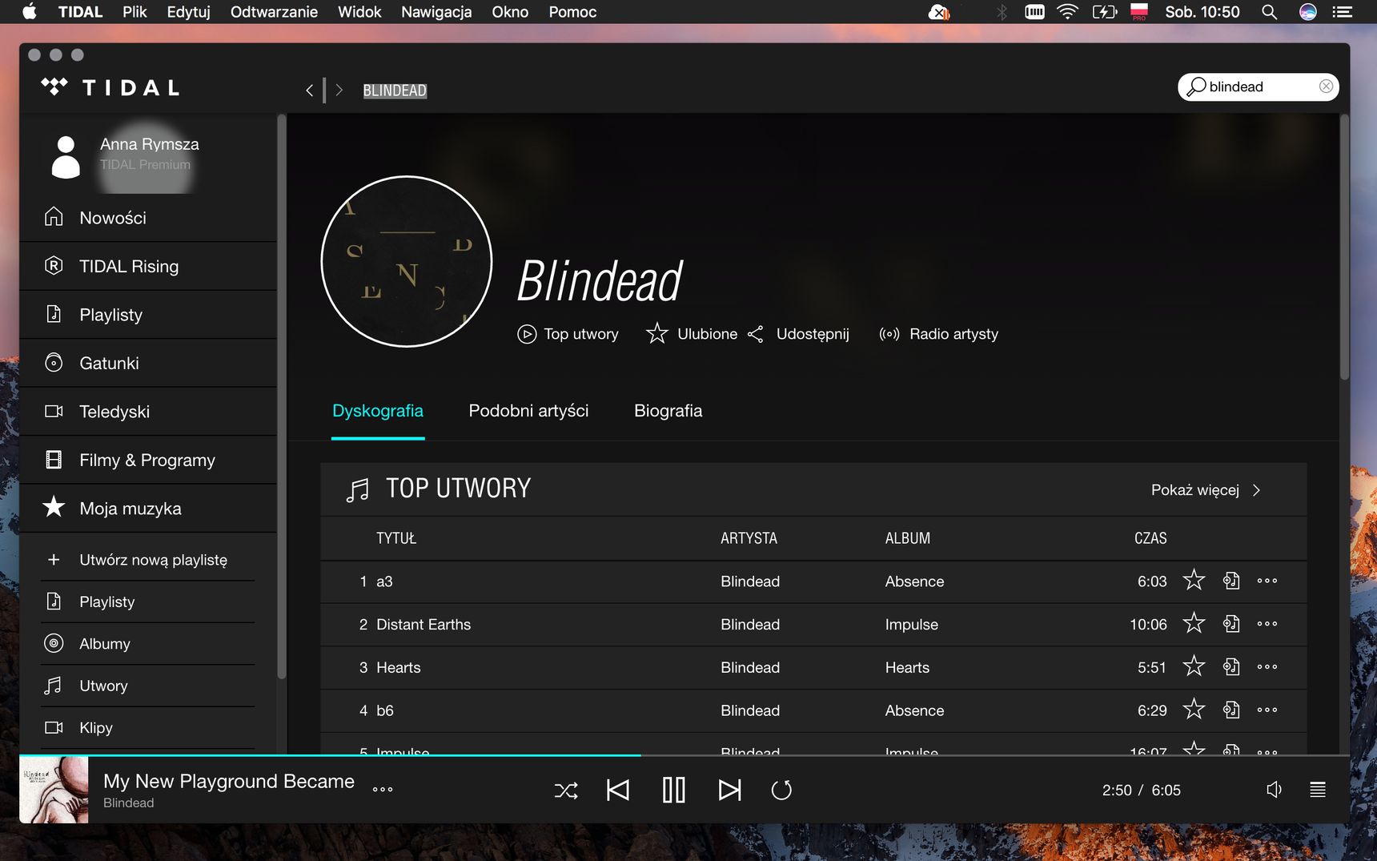Viewport: 1377px width, 861px height.
Task: Switch to Podobni artyści tab
Action: coord(528,411)
